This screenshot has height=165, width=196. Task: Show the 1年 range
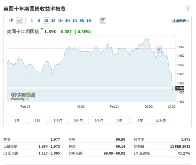[x=119, y=120]
